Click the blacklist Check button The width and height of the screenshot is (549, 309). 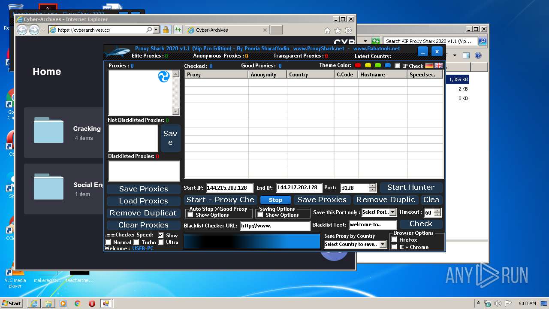click(x=421, y=224)
